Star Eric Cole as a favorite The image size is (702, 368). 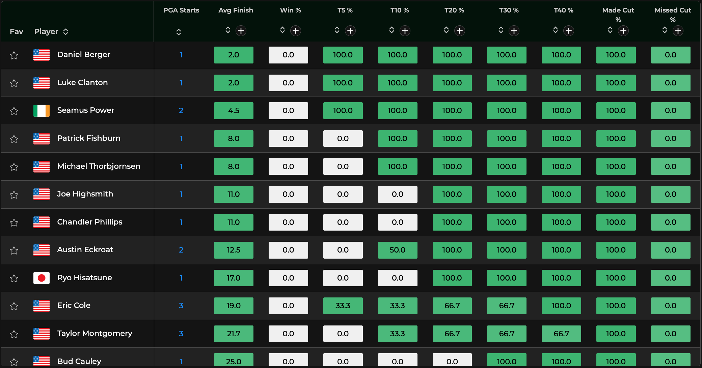[x=14, y=306]
